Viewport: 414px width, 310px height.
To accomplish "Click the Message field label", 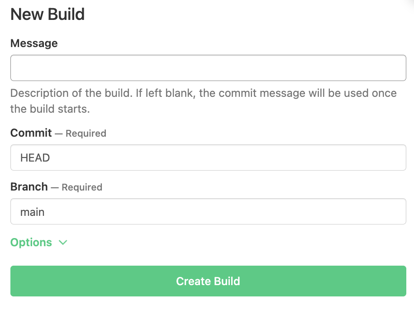I will pyautogui.click(x=34, y=43).
